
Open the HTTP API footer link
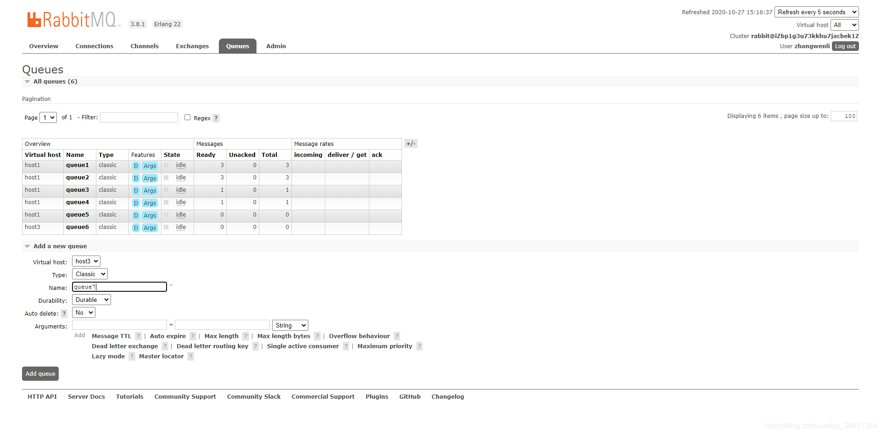(x=42, y=397)
